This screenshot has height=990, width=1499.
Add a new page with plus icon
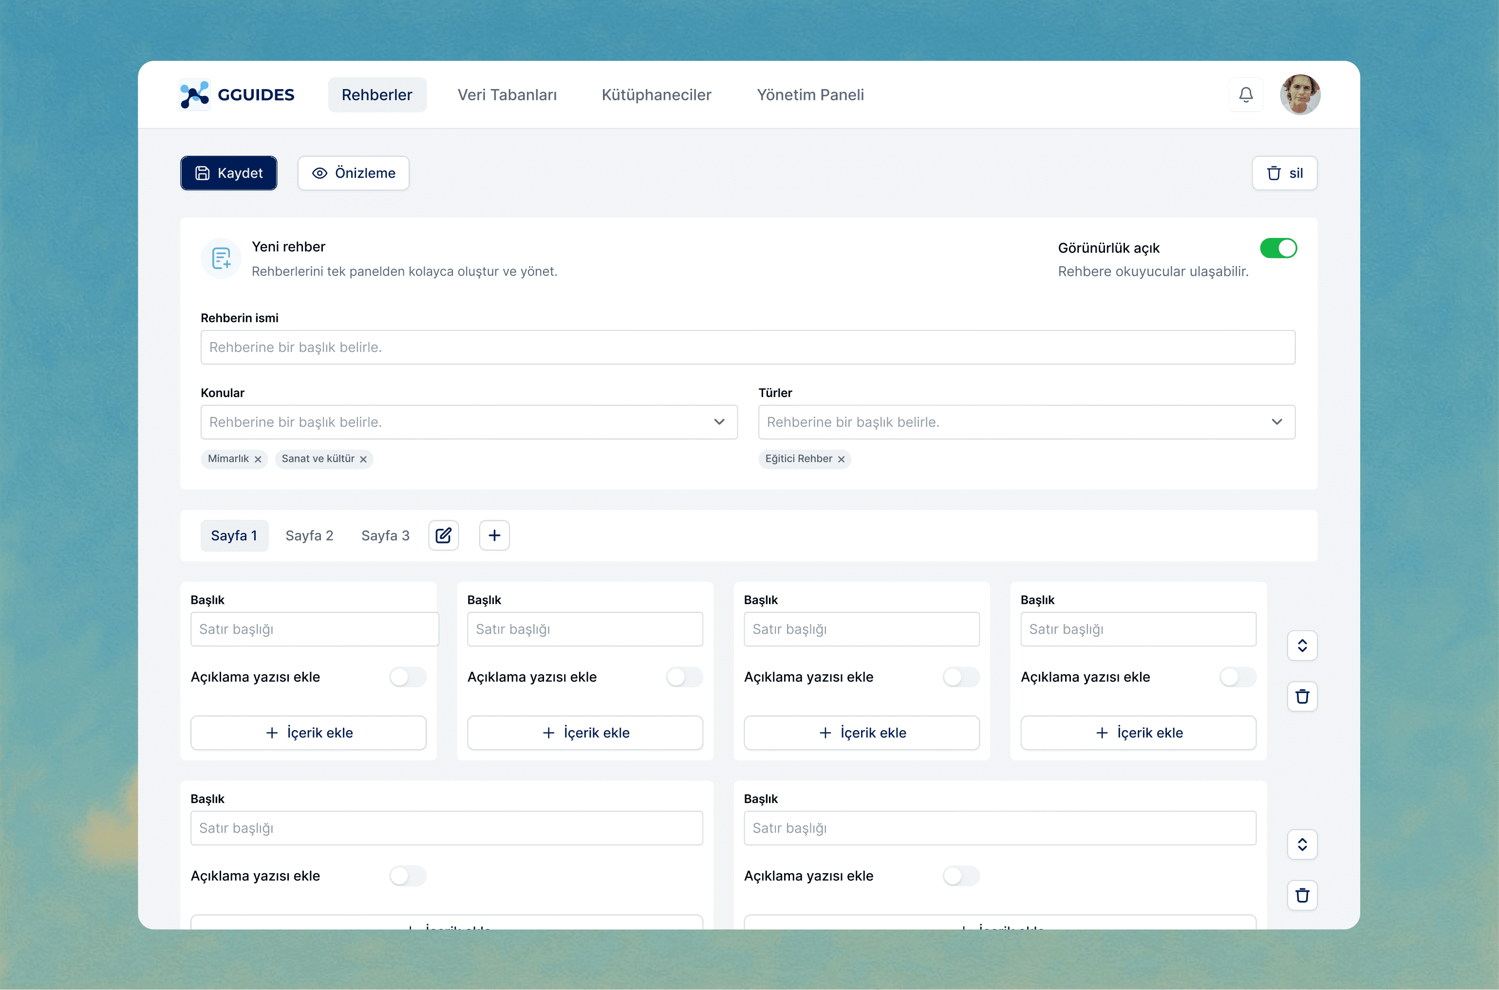(x=494, y=535)
